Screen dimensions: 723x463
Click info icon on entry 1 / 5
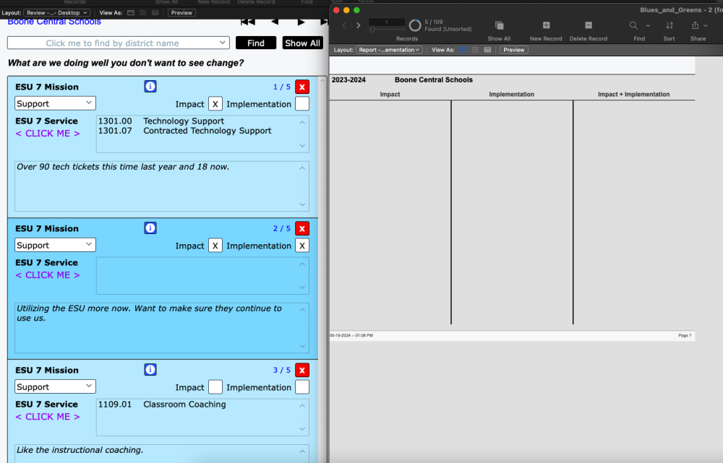coord(150,87)
